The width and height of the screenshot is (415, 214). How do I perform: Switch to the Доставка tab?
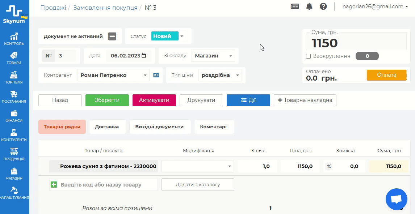(x=107, y=127)
